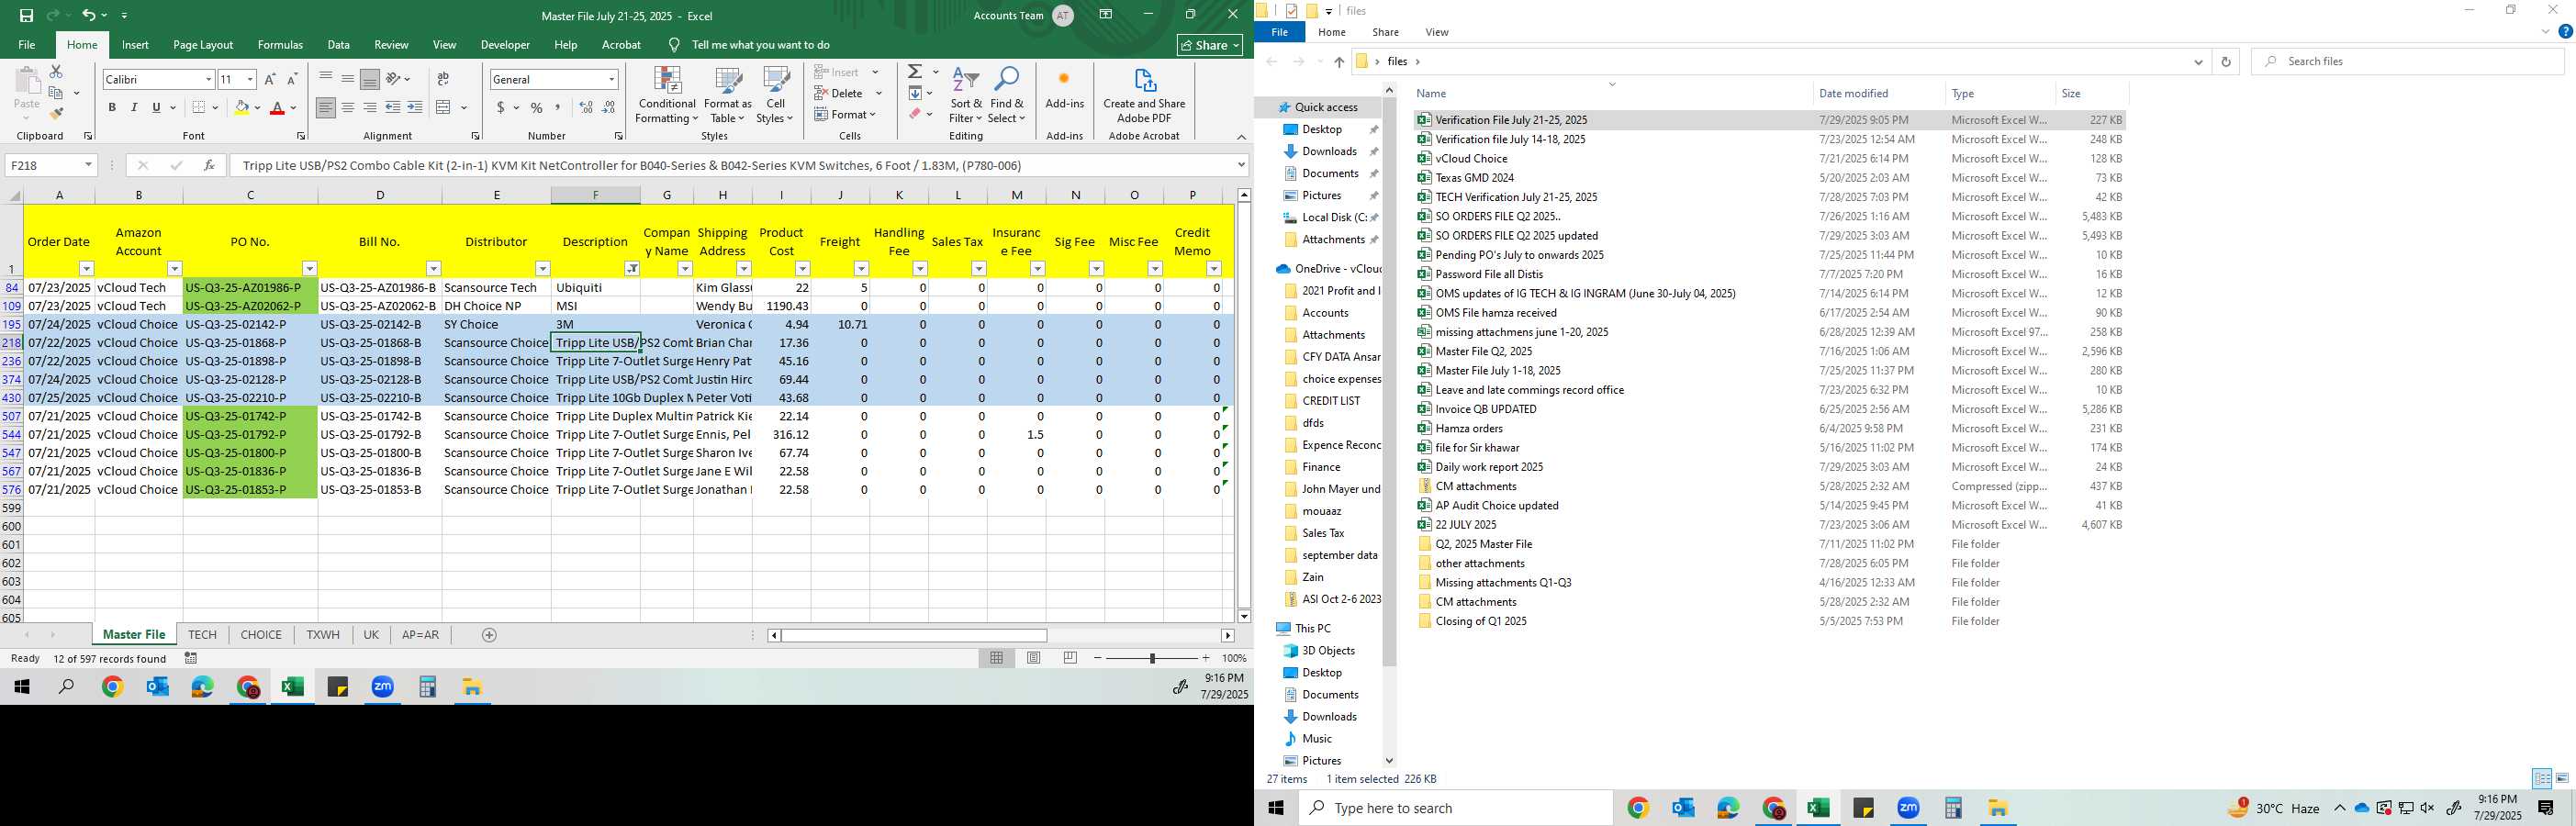Switch File Explorer to large thumbnails view
This screenshot has width=2576, height=826.
2562,778
